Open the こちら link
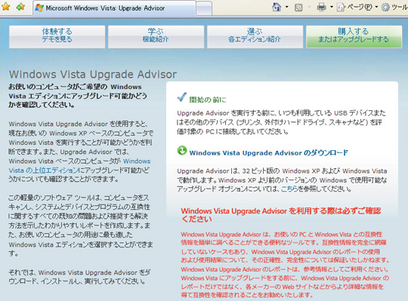Viewport: 408px width, 301px height. (289, 189)
